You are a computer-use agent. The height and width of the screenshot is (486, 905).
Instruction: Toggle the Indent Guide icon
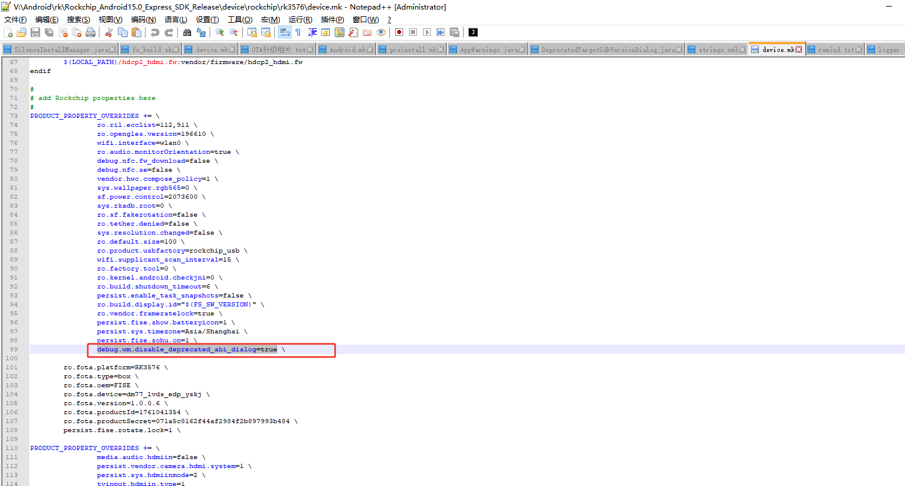click(312, 32)
